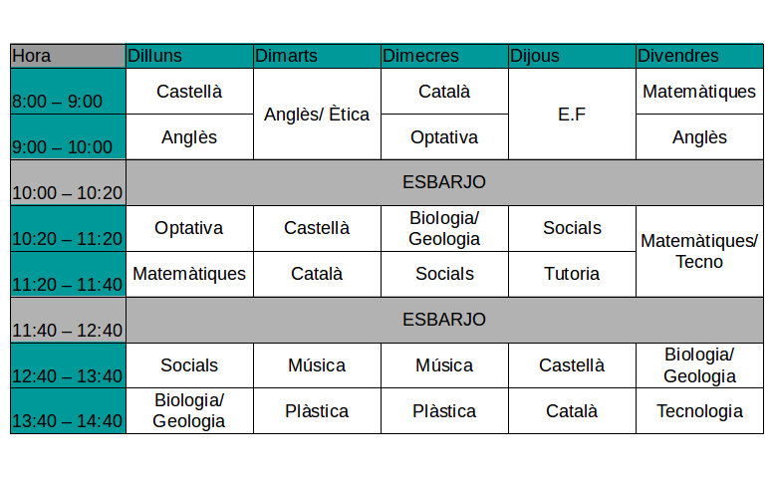Select the Tutoria cell

point(572,274)
